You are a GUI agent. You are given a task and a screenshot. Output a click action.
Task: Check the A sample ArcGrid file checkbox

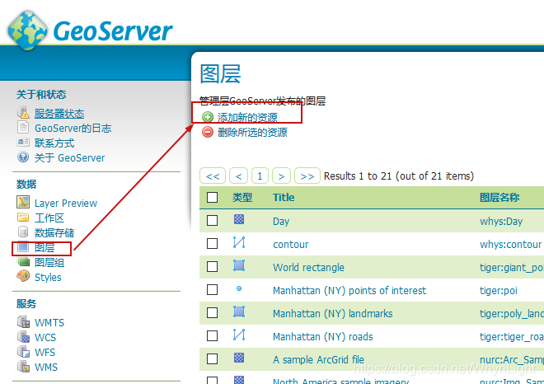tap(213, 359)
